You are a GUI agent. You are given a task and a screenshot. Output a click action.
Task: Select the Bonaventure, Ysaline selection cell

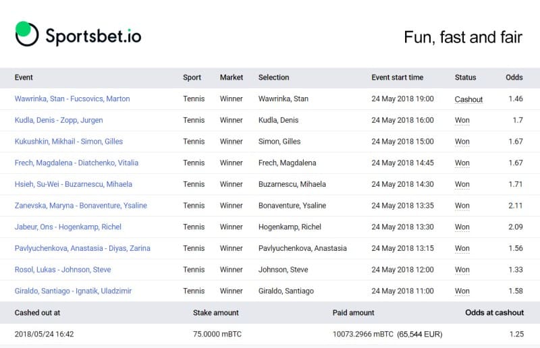tap(292, 206)
